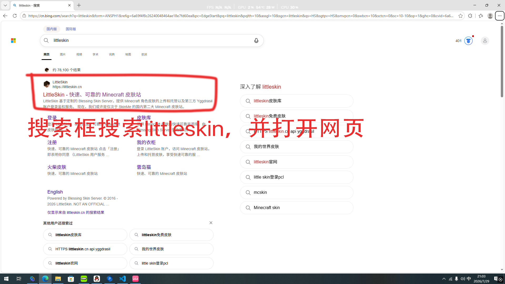Switch to the 国际版 tab
The image size is (505, 284).
71,29
